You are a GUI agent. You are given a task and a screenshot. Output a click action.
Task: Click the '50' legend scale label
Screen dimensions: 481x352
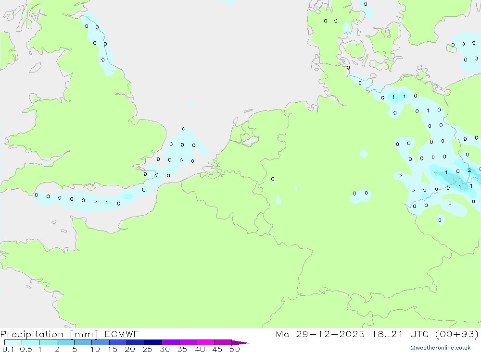point(235,349)
